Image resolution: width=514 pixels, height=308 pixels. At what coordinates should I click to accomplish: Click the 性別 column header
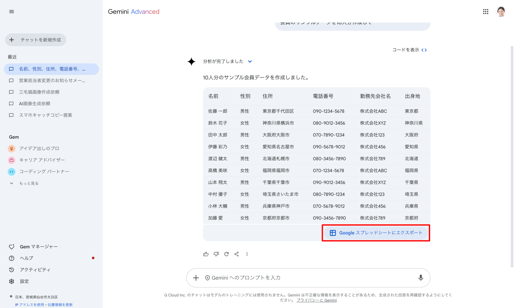click(x=245, y=96)
